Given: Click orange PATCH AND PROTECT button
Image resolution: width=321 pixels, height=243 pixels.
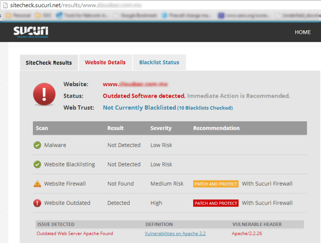Looking at the screenshot, I should (216, 184).
